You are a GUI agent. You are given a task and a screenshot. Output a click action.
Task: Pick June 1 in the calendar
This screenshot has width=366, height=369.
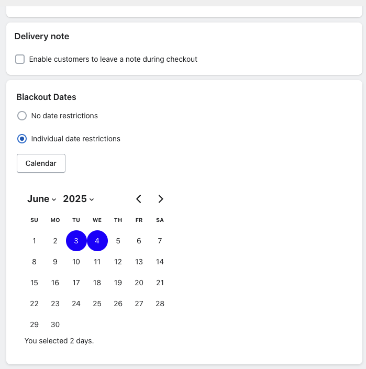click(34, 241)
